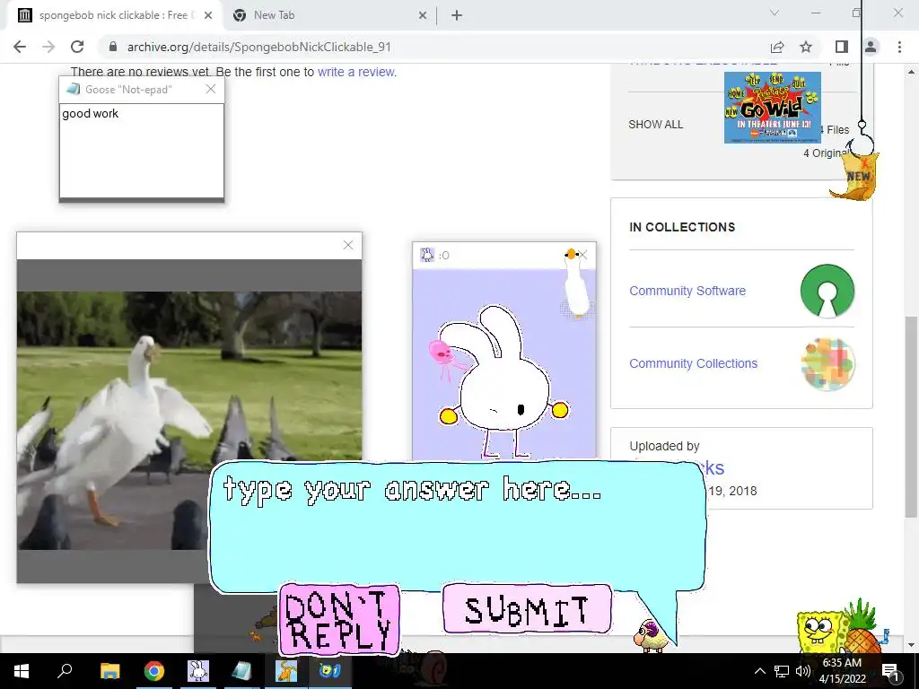Open the notepad app taskbar icon
This screenshot has height=689, width=919.
tap(241, 671)
